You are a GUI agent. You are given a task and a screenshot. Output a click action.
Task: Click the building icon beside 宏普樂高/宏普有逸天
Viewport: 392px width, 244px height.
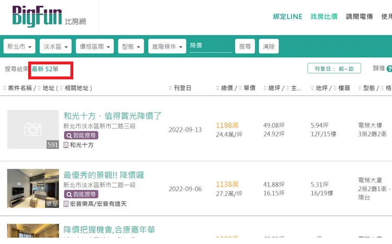pyautogui.click(x=66, y=204)
